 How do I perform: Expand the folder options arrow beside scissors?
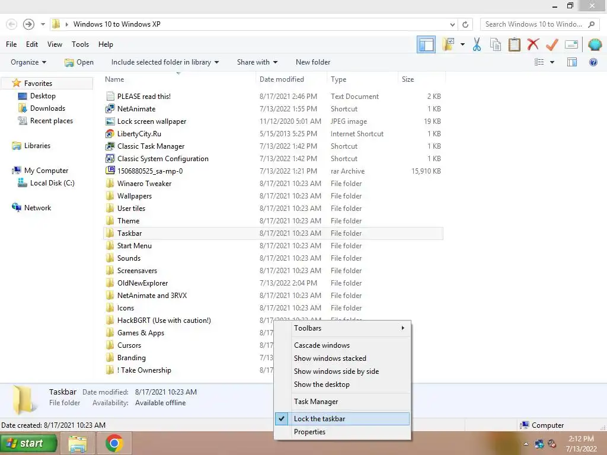462,44
